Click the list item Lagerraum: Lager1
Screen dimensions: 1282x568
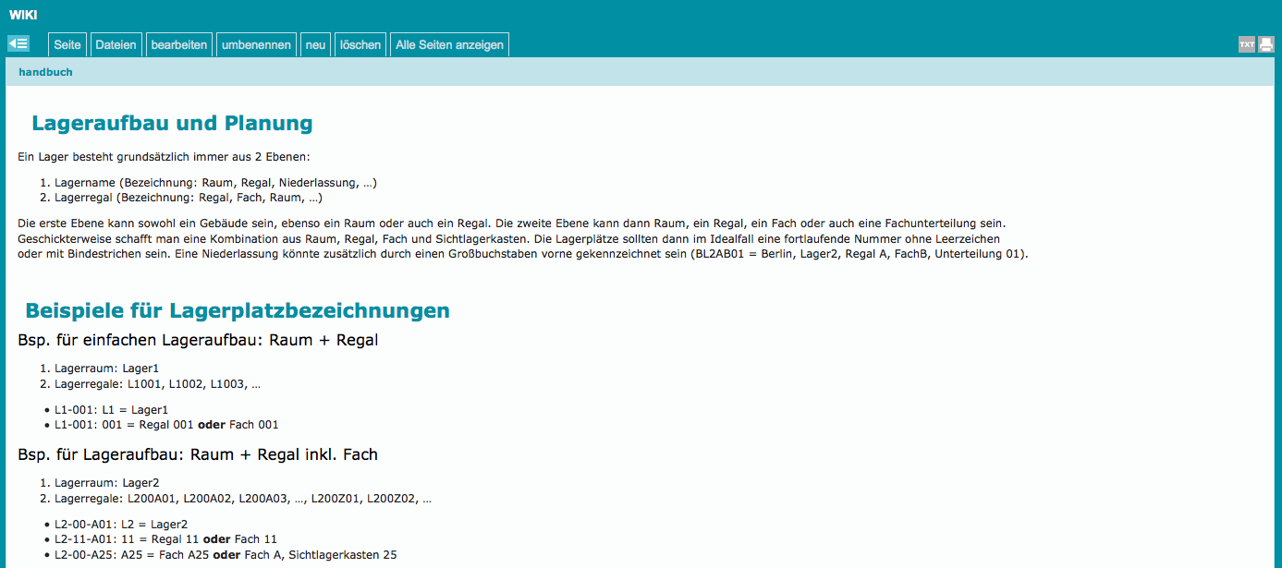coord(106,368)
